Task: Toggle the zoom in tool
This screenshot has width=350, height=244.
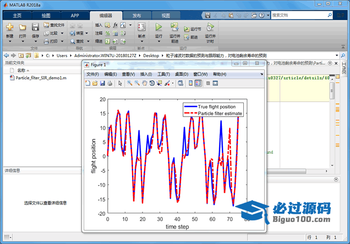Action: pos(130,83)
